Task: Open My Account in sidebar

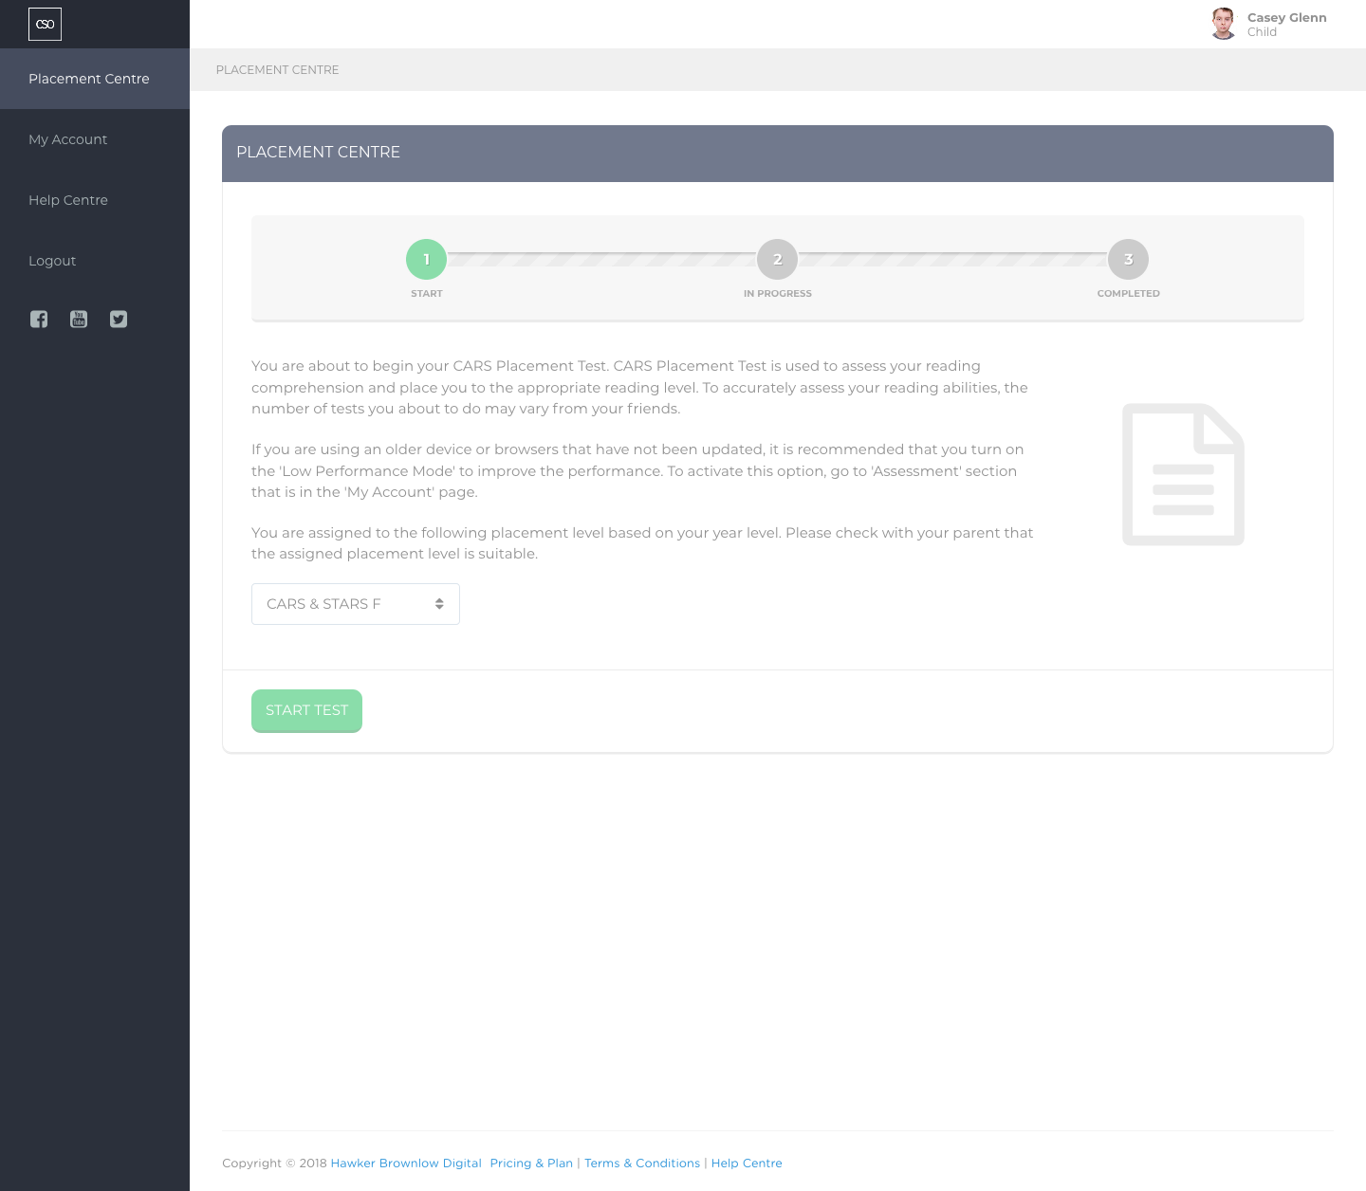Action: [95, 139]
